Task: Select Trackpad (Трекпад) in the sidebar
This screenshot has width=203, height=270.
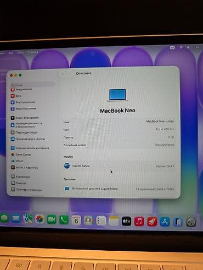Action: 19,183
